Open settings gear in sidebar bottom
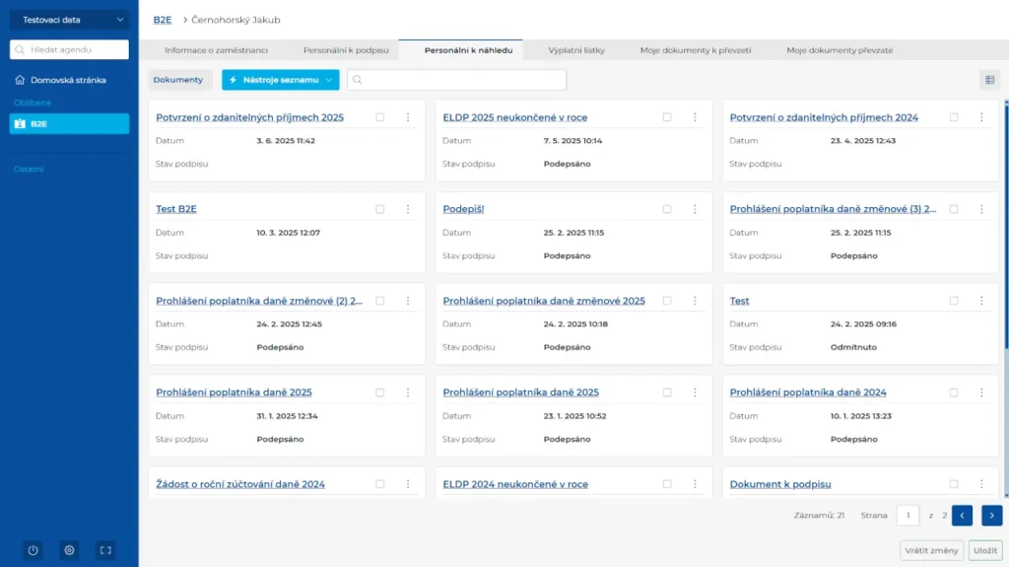Image resolution: width=1009 pixels, height=567 pixels. tap(69, 550)
